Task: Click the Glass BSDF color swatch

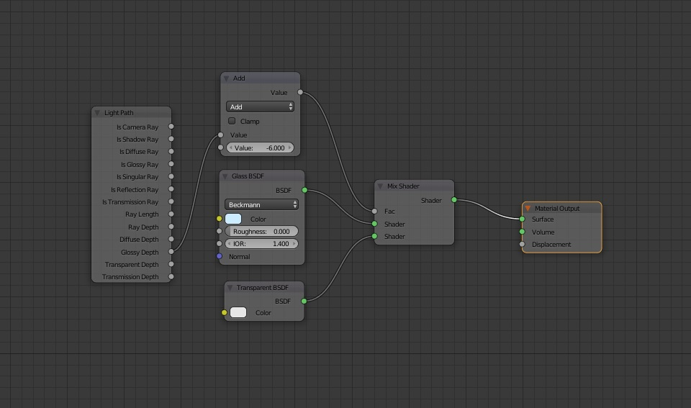Action: [233, 219]
